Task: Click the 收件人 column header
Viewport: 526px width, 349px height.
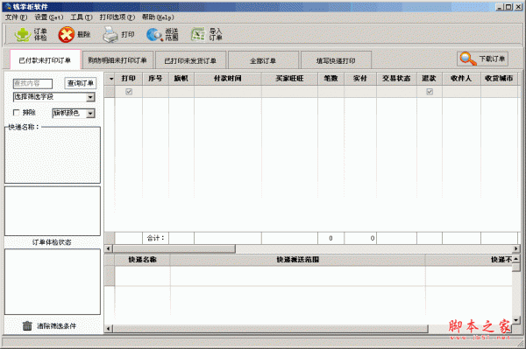Action: [461, 79]
